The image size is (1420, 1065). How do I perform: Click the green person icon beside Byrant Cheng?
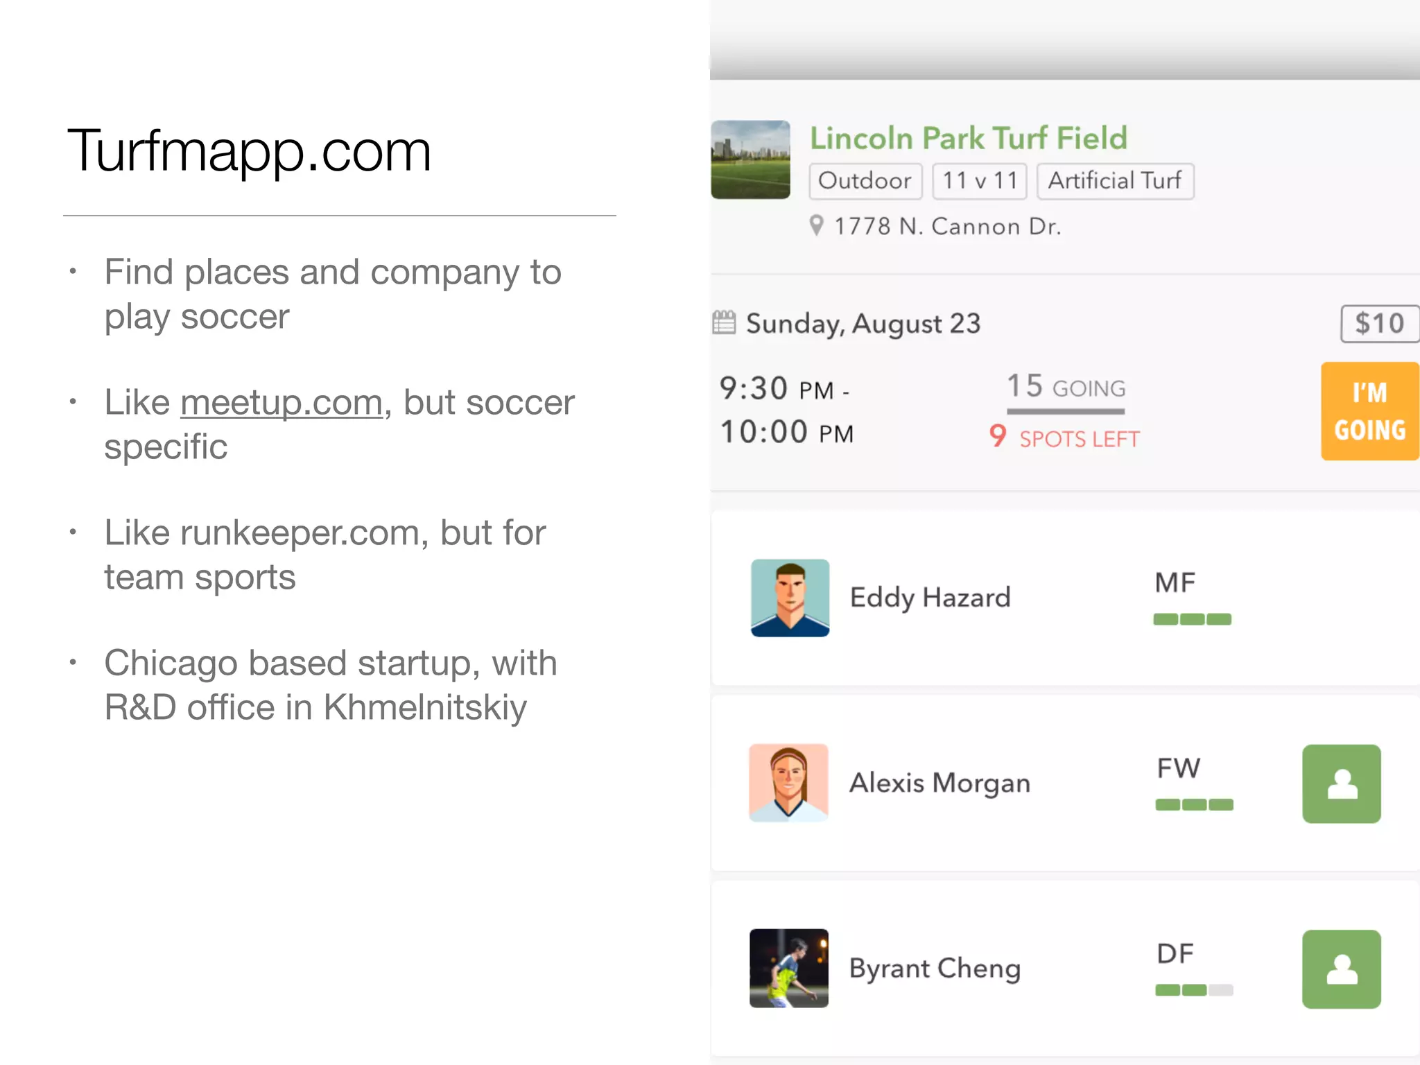[x=1341, y=969]
